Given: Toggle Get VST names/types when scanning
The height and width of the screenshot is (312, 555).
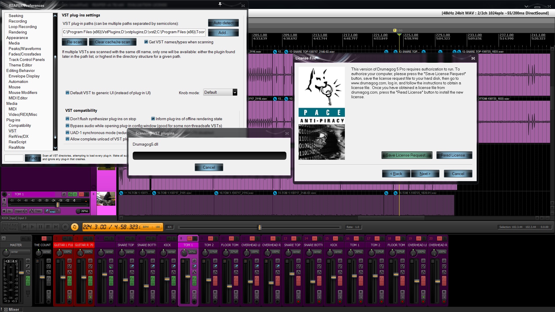Looking at the screenshot, I should (146, 42).
